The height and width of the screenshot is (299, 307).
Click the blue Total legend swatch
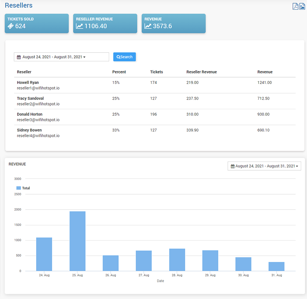(x=19, y=188)
